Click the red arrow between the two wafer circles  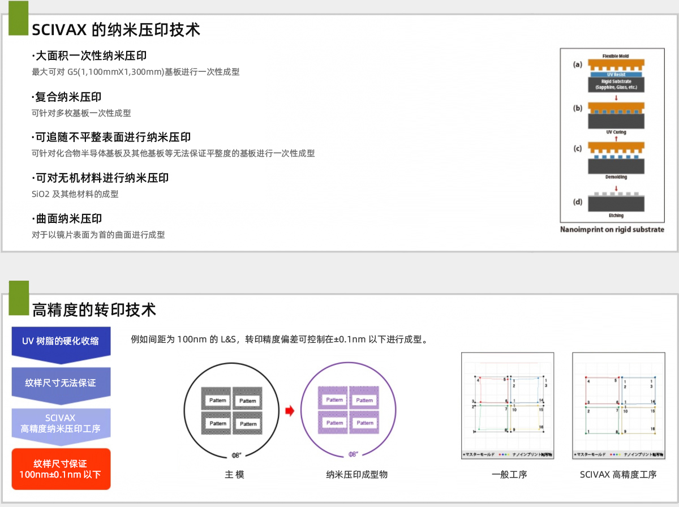point(290,411)
